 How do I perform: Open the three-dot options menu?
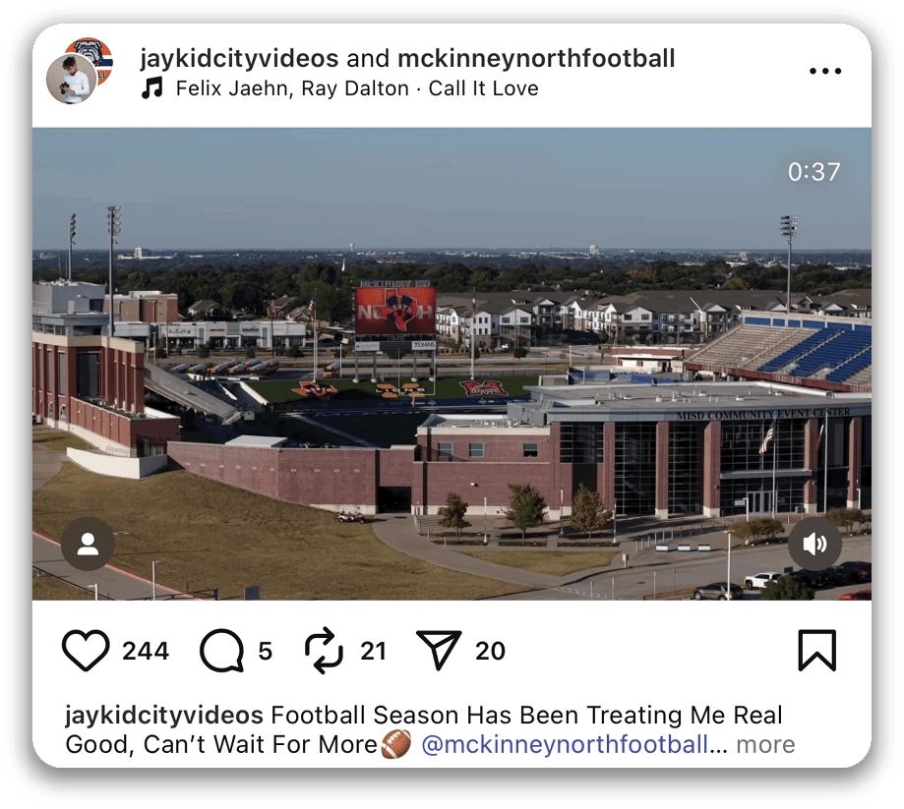pyautogui.click(x=825, y=71)
